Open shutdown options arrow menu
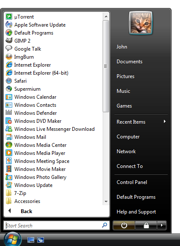Viewport: 180px width, 246px height. (162, 225)
